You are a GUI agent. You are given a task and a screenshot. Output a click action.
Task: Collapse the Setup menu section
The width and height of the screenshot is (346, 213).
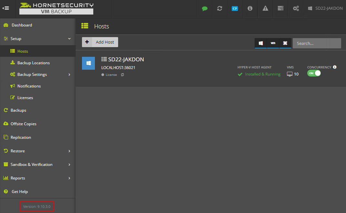coord(38,39)
